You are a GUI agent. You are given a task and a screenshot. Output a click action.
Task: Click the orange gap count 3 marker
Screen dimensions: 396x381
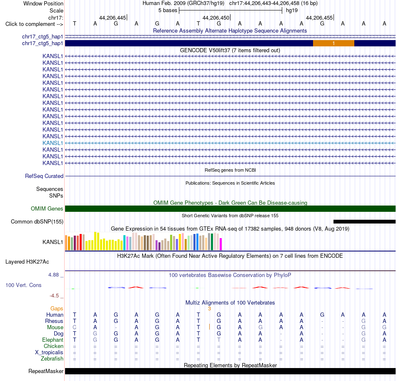click(209, 309)
